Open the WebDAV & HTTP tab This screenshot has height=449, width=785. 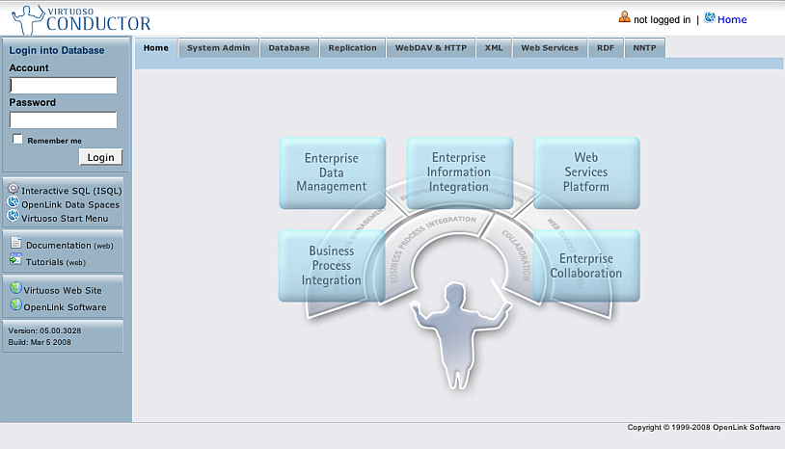(431, 48)
